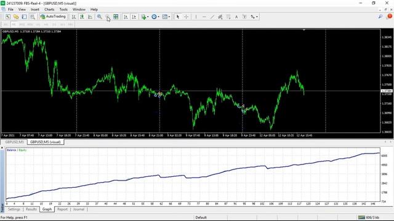Draw a vertical line tool
Viewport: 394px width, 221px height.
[x=196, y=17]
